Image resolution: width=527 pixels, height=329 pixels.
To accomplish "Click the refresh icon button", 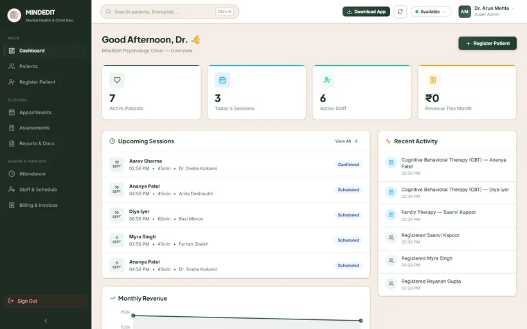I will click(x=400, y=12).
